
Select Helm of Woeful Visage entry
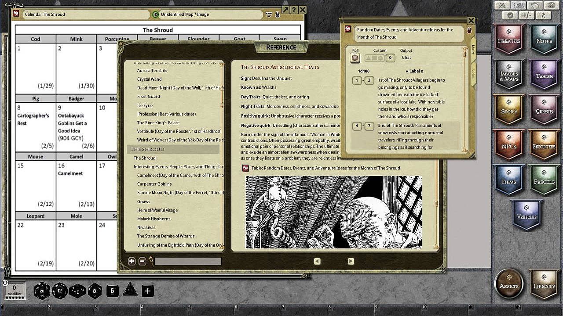point(157,210)
